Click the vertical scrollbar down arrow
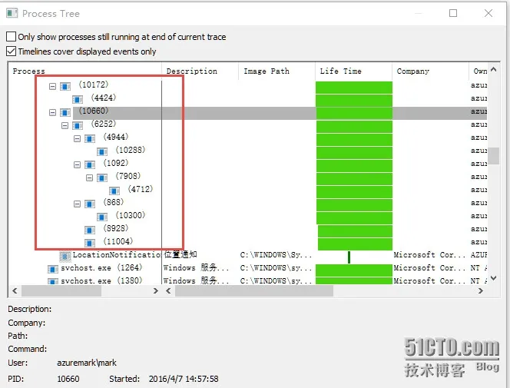Image resolution: width=510 pixels, height=388 pixels. coord(494,278)
